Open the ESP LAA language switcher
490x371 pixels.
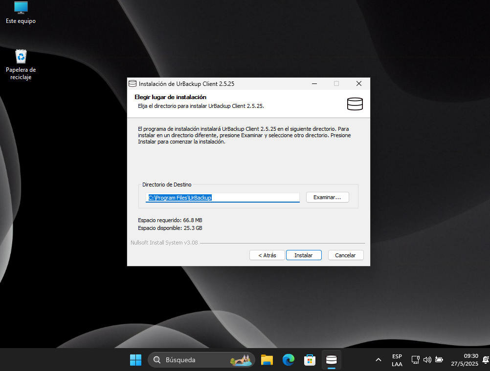click(x=397, y=360)
